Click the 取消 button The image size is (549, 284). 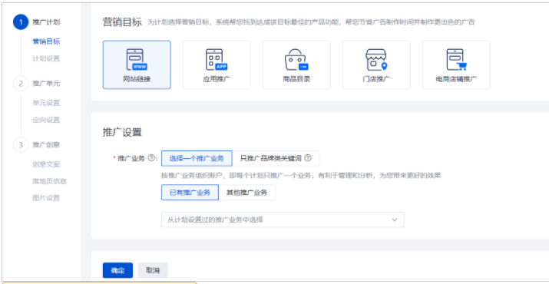pos(153,270)
